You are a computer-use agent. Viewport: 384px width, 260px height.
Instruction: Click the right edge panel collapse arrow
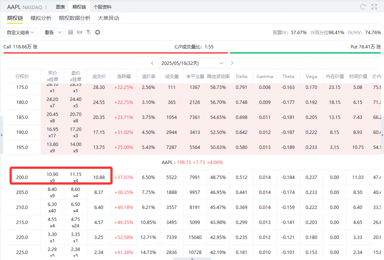coord(382,135)
